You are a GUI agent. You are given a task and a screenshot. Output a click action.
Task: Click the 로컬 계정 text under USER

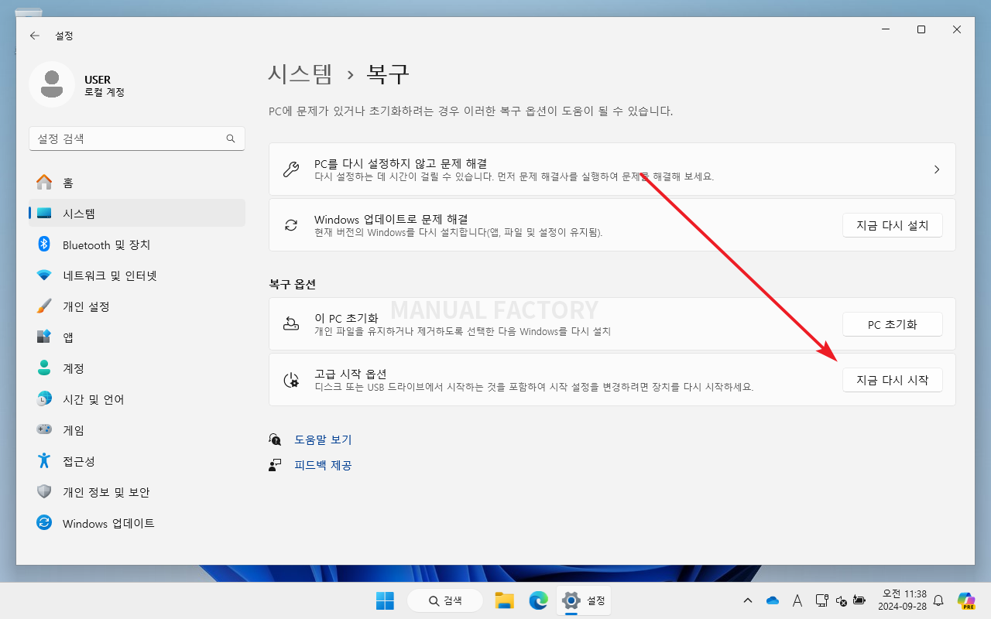tap(105, 92)
